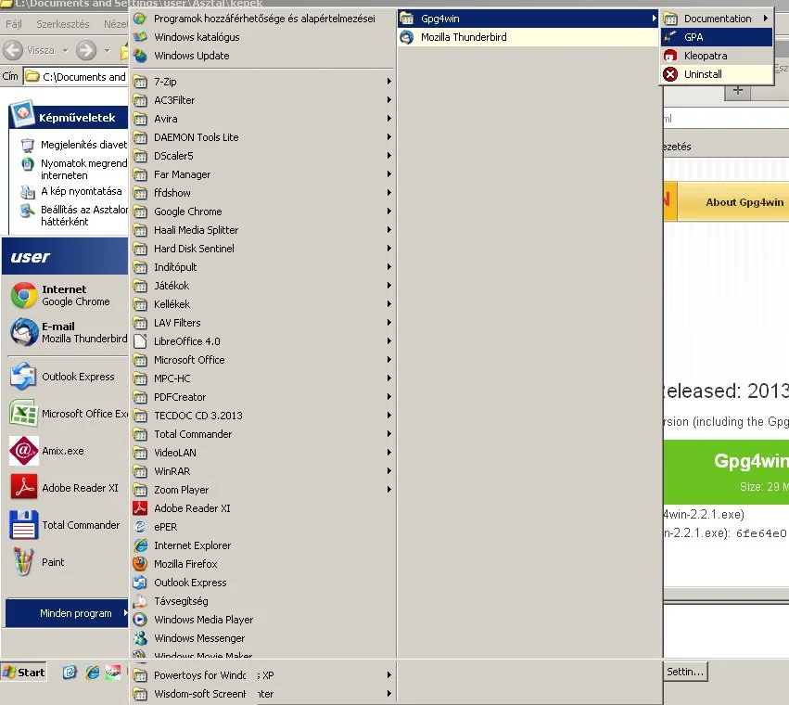The height and width of the screenshot is (705, 789).
Task: Open the Hard Disk Sentinel folder
Action: (x=262, y=249)
